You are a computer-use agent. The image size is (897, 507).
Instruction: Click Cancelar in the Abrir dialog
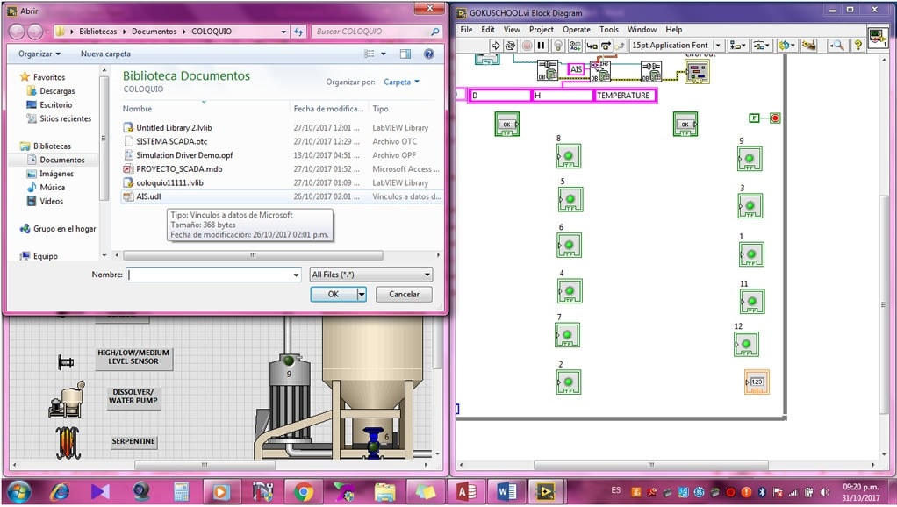(404, 295)
